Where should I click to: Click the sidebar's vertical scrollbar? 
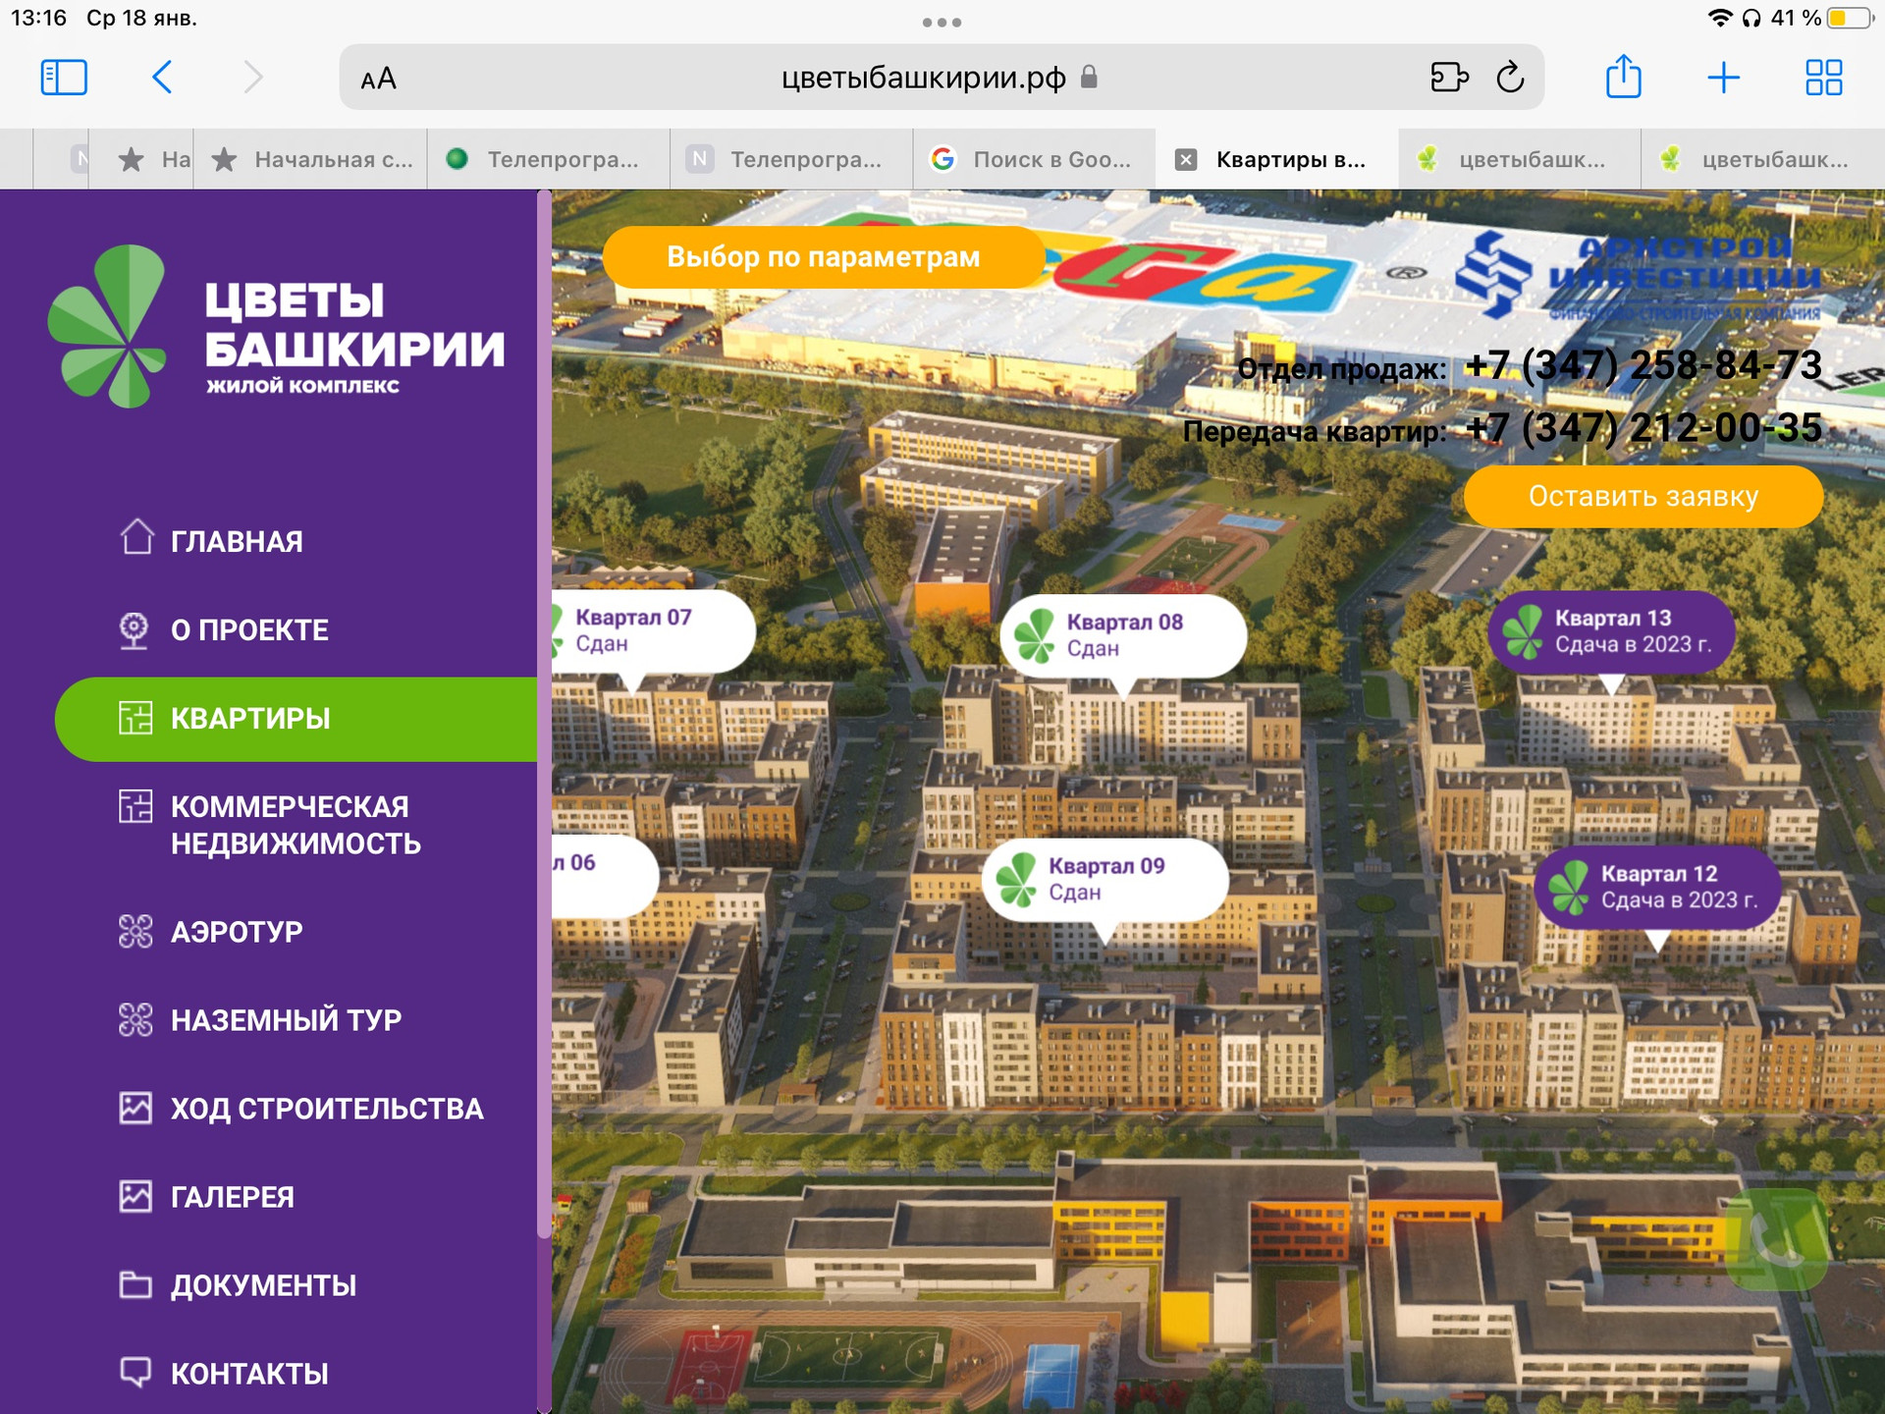544,717
